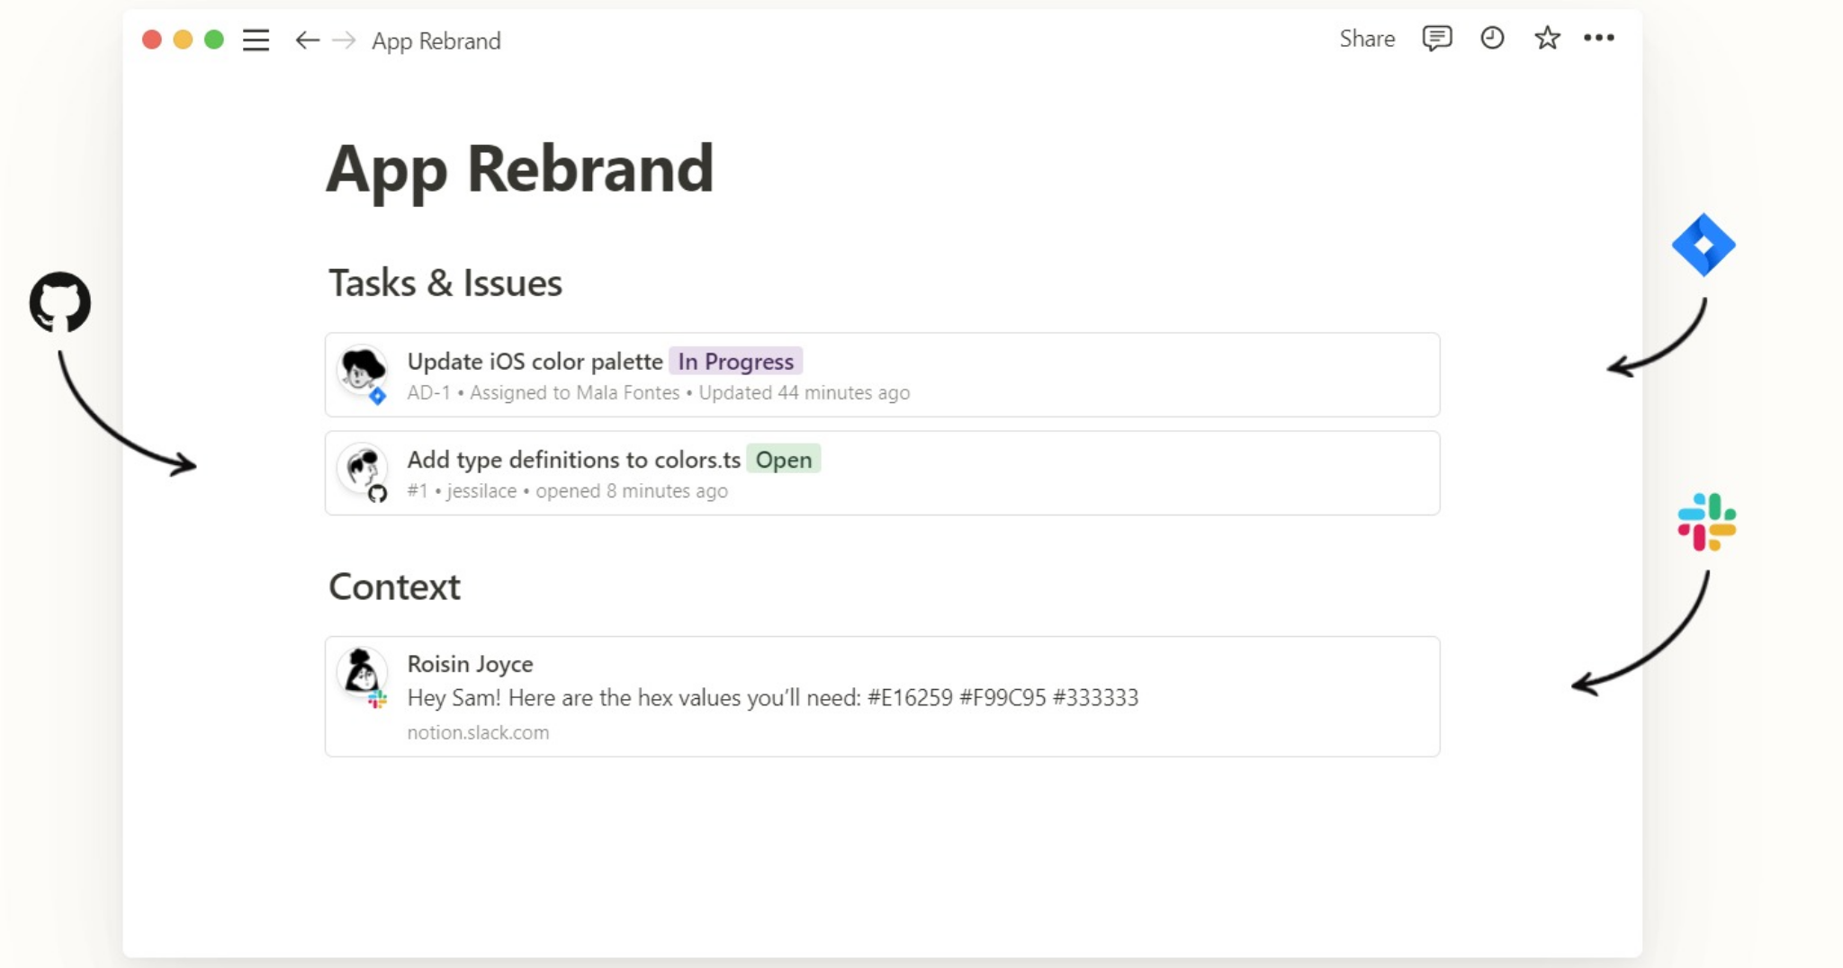Click the green maximize window button

(214, 40)
